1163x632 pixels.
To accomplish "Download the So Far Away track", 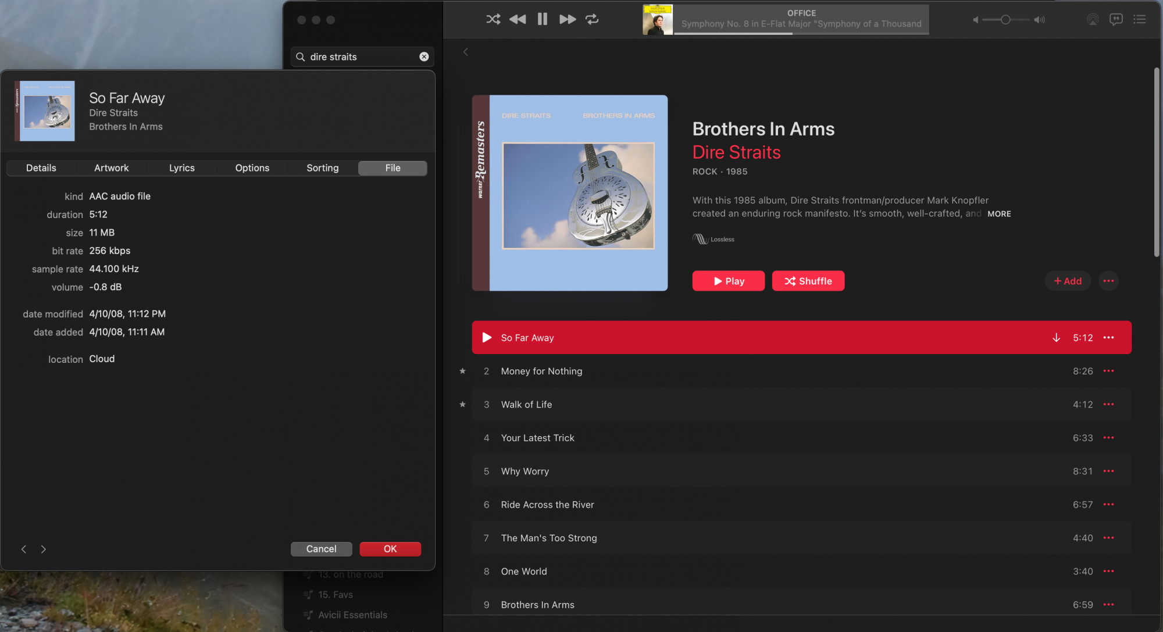I will [x=1056, y=338].
